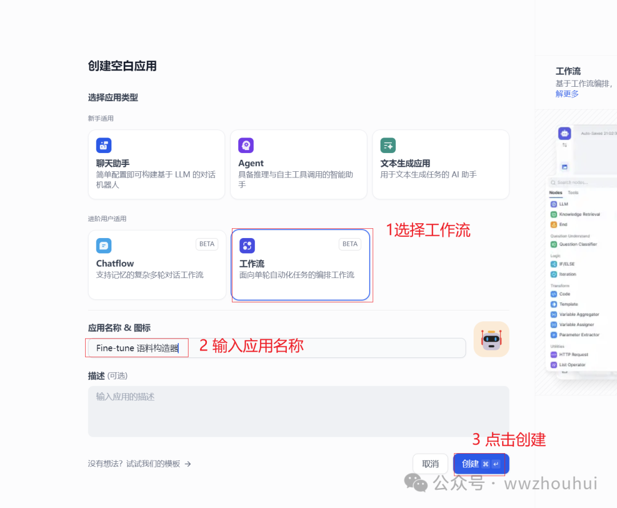Click 用于文本生成任务的 AI 助手 description
Screen dimensions: 617x508
[x=428, y=175]
